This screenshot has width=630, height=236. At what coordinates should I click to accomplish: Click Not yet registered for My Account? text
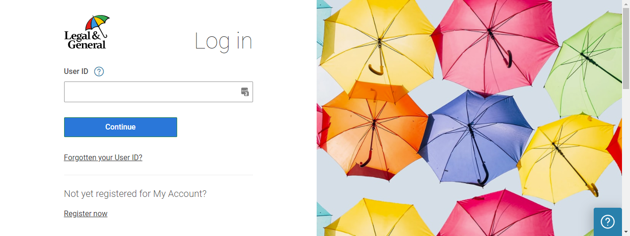135,194
